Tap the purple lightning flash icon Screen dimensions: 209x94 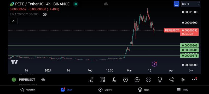(154, 64)
